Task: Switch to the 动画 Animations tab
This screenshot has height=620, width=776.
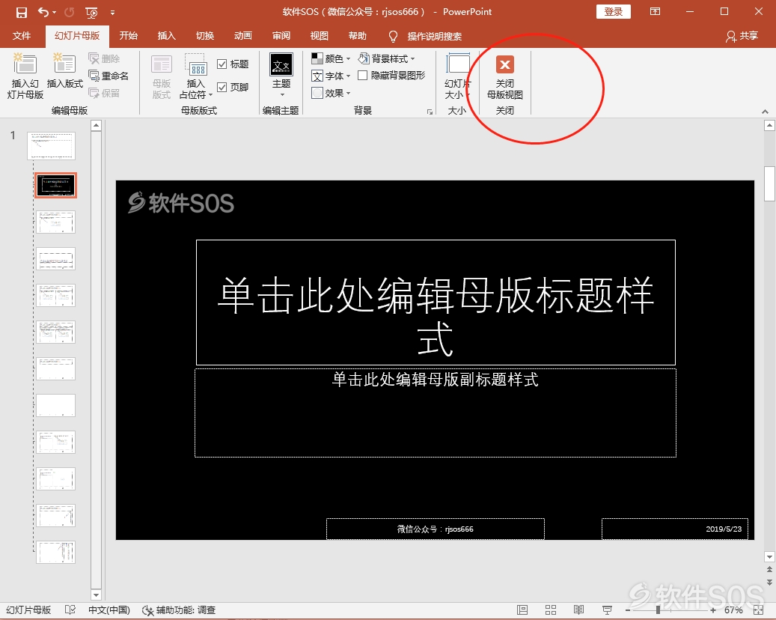Action: [243, 36]
